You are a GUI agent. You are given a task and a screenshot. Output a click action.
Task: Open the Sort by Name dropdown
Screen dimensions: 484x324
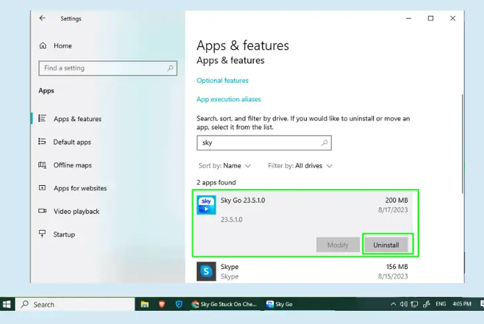(225, 166)
